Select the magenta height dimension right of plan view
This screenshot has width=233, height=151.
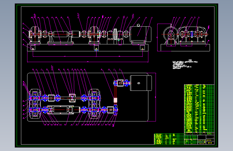pos(156,97)
